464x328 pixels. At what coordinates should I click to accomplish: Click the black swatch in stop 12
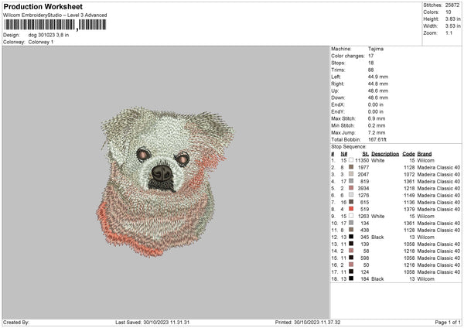point(350,237)
